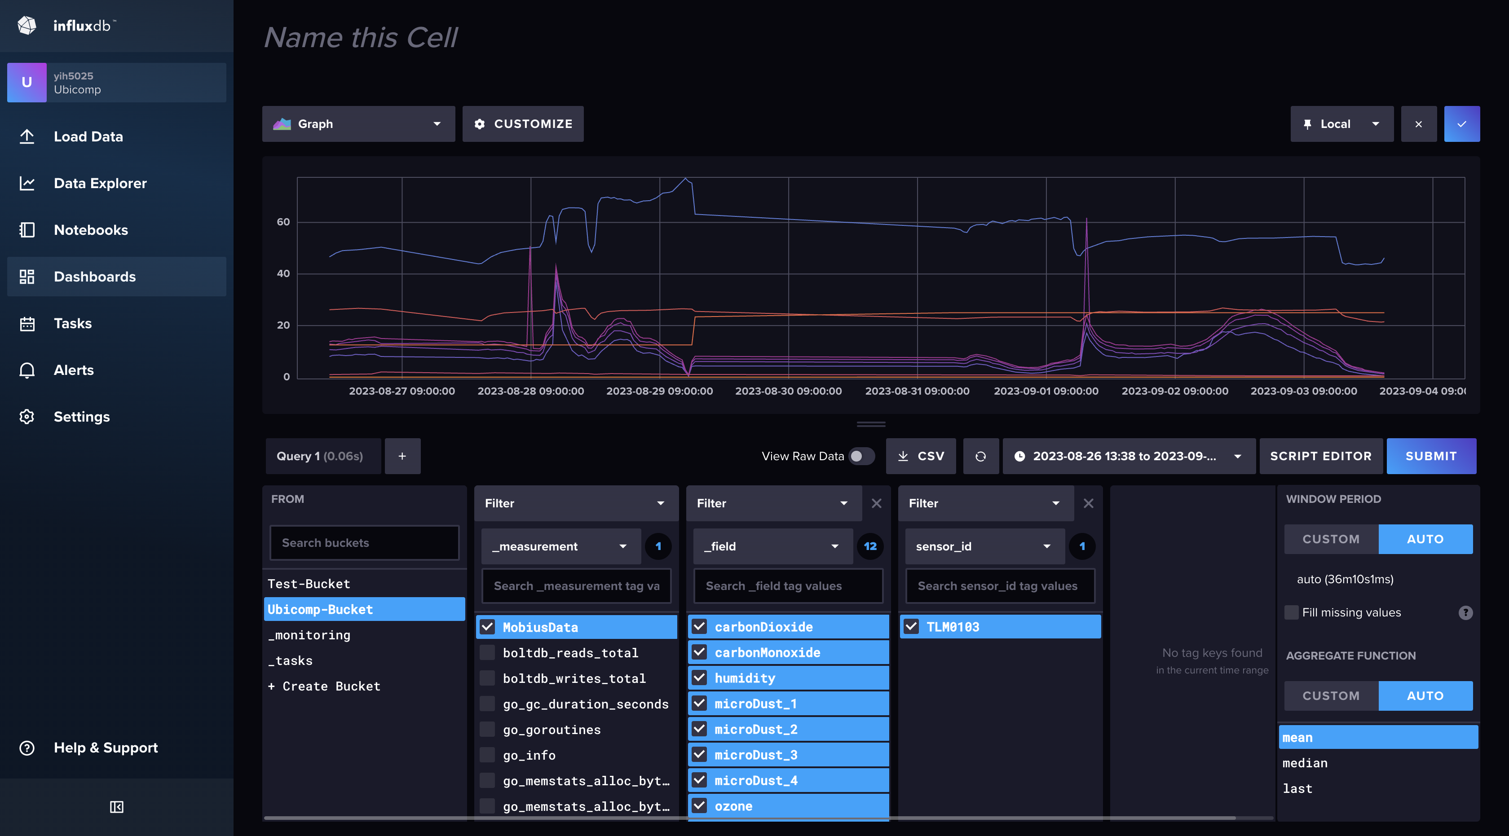Click the Alerts bell icon

click(x=27, y=370)
